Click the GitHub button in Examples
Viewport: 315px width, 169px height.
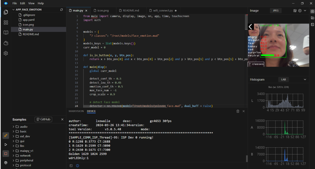coord(43,119)
